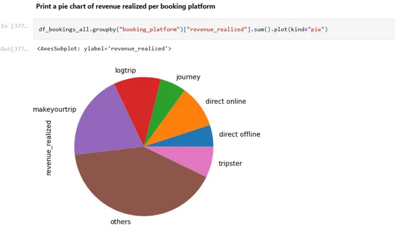Screen dimensions: 395x228
Task: Click the AxesSubplot output text
Action: coord(104,49)
